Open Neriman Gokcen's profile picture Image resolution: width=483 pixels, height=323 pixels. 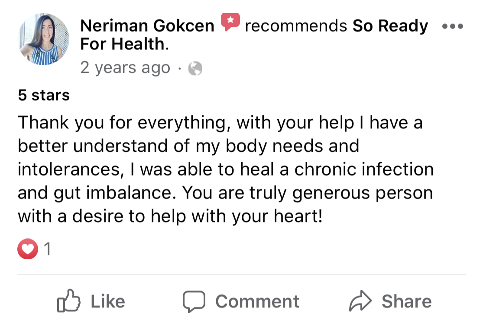44,39
